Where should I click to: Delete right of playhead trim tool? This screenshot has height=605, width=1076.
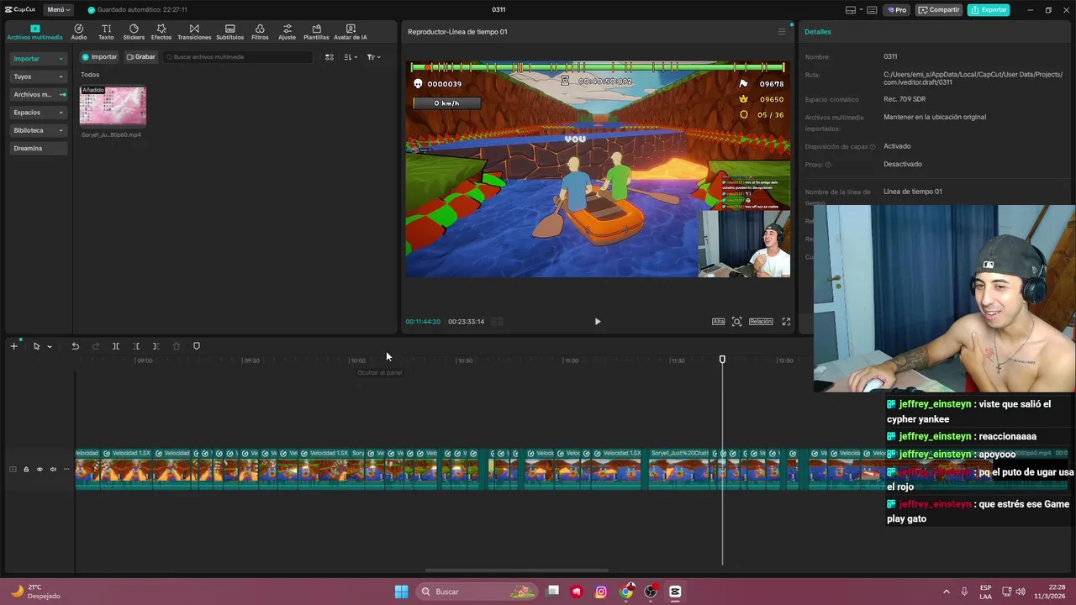[156, 346]
